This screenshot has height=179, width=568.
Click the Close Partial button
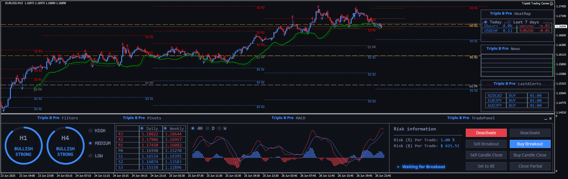[530, 166]
